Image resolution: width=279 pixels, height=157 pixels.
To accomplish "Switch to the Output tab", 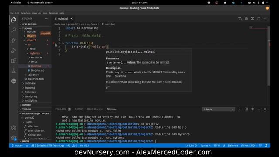I will tap(78, 109).
